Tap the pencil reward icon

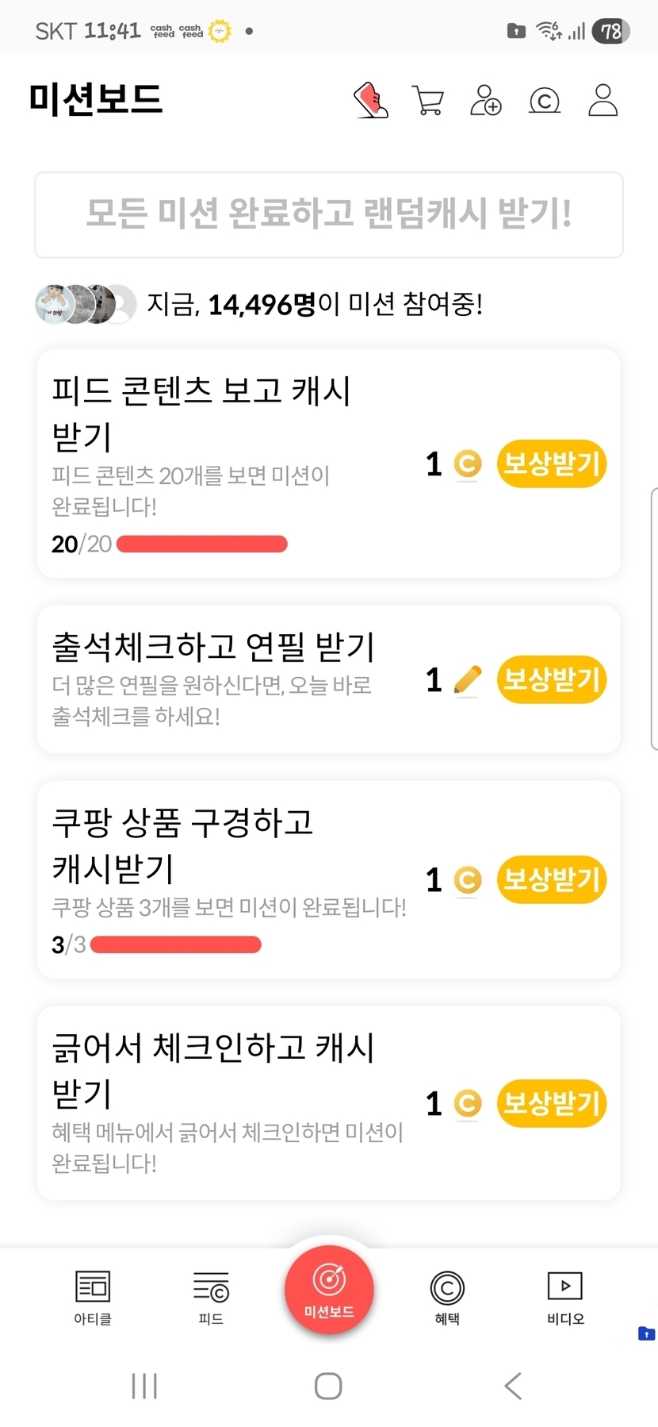coord(468,680)
